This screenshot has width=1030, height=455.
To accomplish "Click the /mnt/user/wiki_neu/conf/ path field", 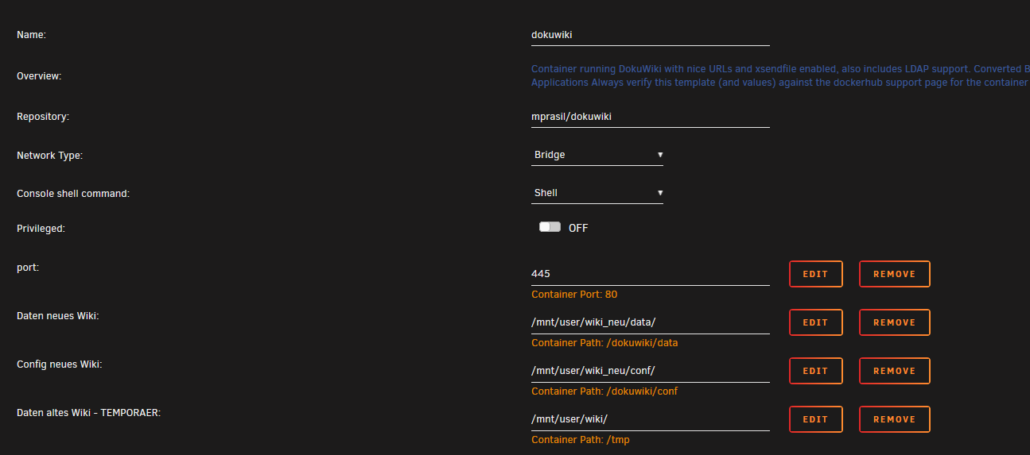I will point(651,371).
